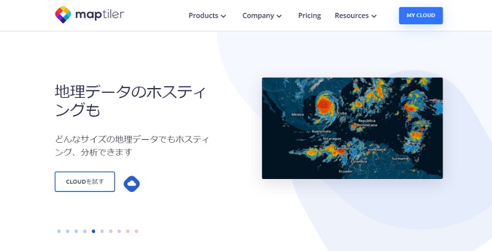Select the second carousel slide dot
Image resolution: width=492 pixels, height=251 pixels.
(x=68, y=231)
